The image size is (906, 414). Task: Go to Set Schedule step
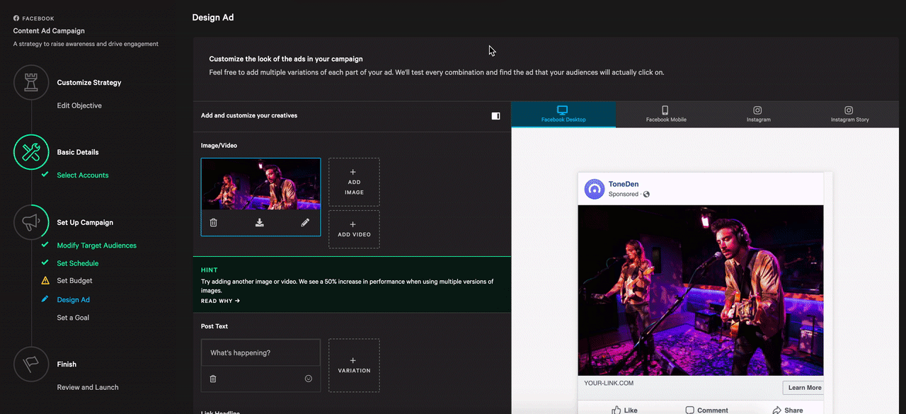pos(78,263)
